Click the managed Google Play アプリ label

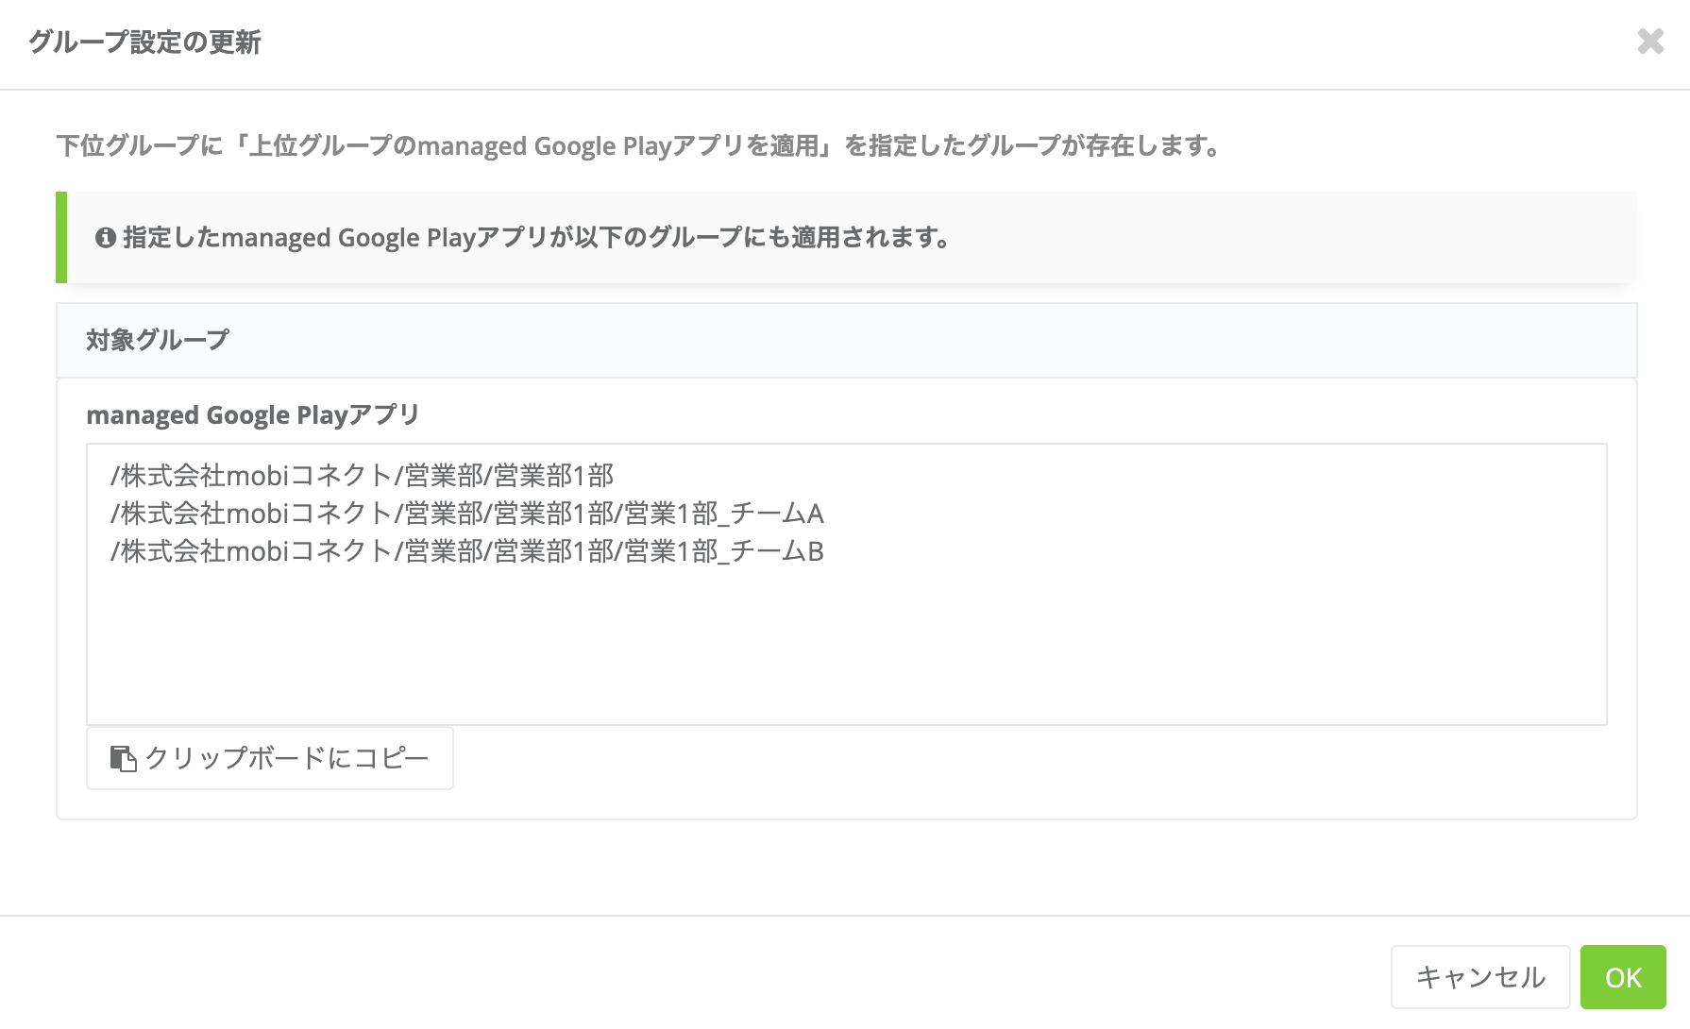[253, 415]
